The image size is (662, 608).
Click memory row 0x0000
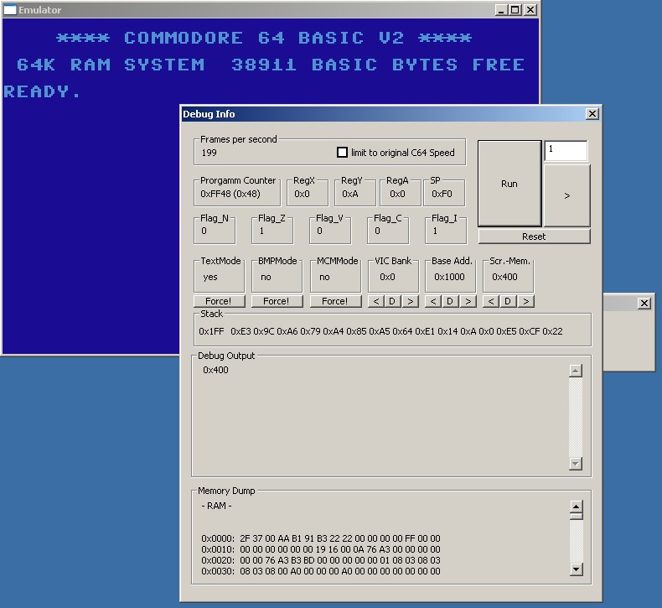[321, 538]
